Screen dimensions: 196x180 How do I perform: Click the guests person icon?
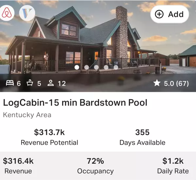[51, 83]
